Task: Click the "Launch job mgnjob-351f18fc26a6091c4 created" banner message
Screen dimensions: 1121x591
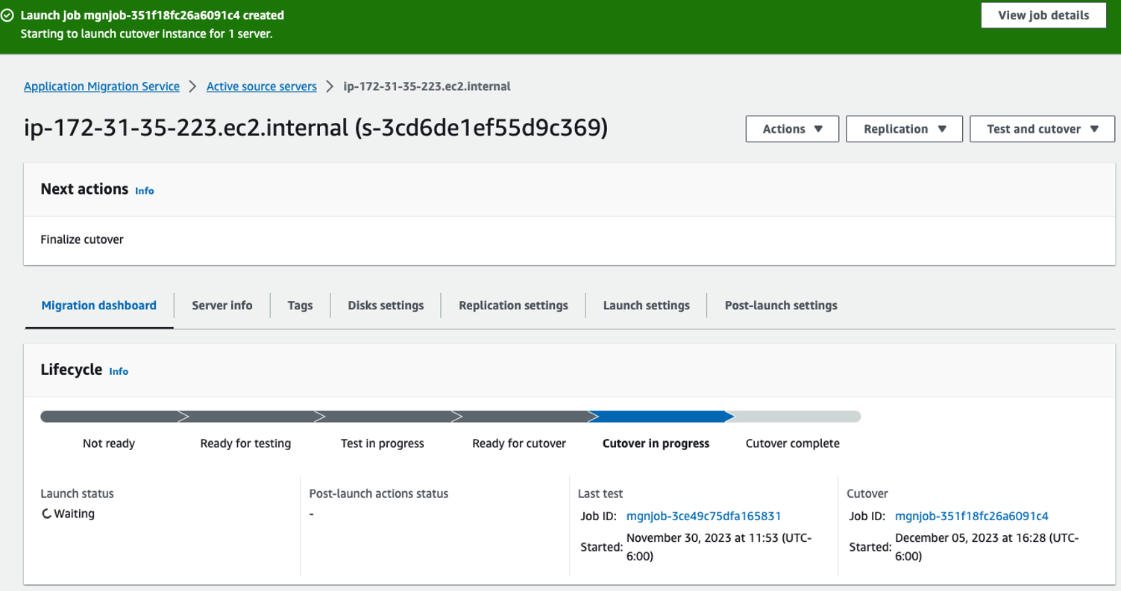Action: (152, 16)
